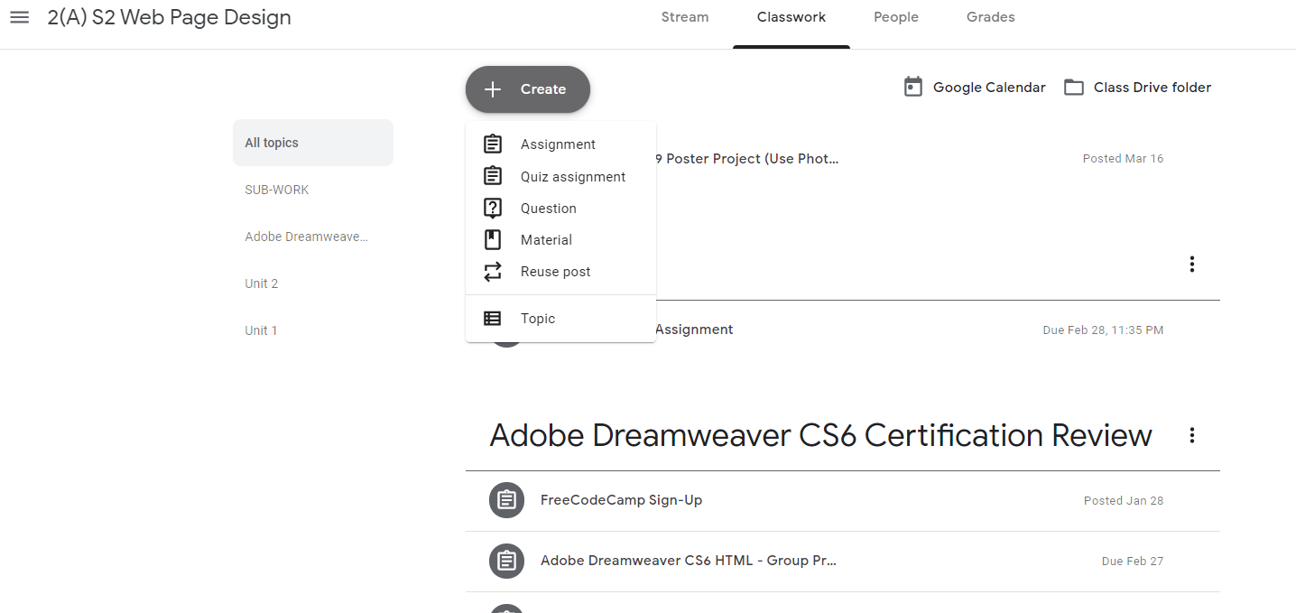
Task: Click the Topic list icon
Action: coord(492,319)
